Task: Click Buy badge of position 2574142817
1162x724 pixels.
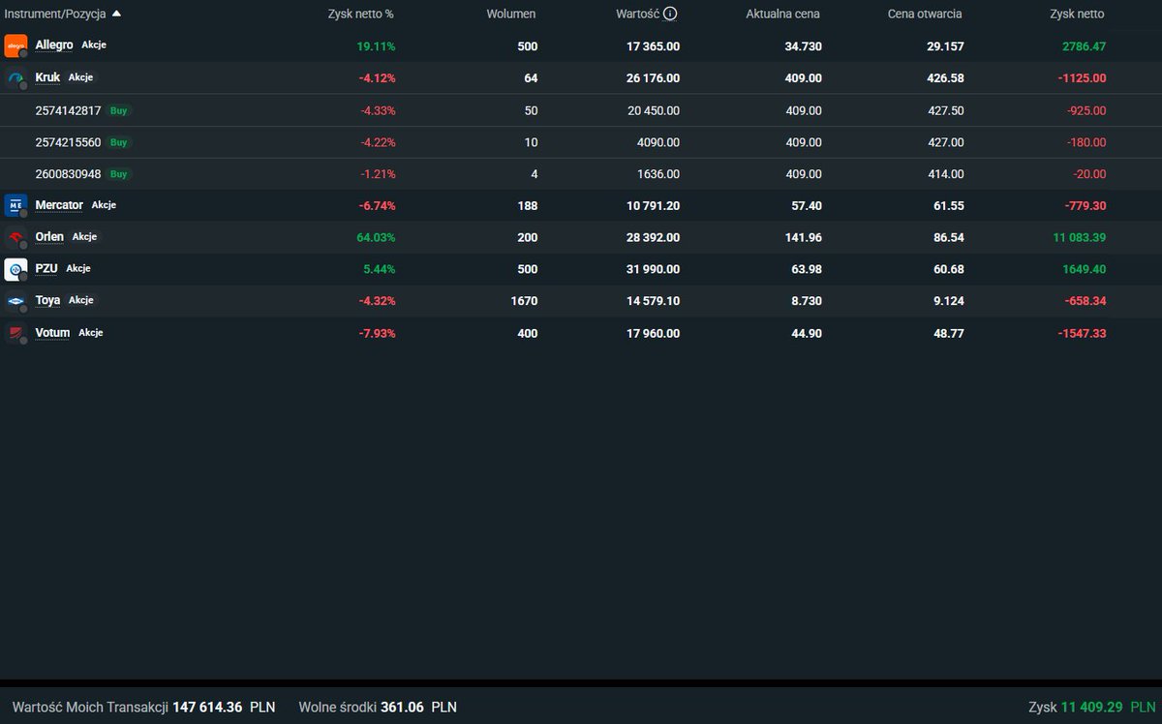Action: tap(118, 110)
